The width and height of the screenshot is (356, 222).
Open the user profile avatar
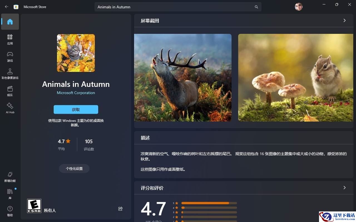299,7
